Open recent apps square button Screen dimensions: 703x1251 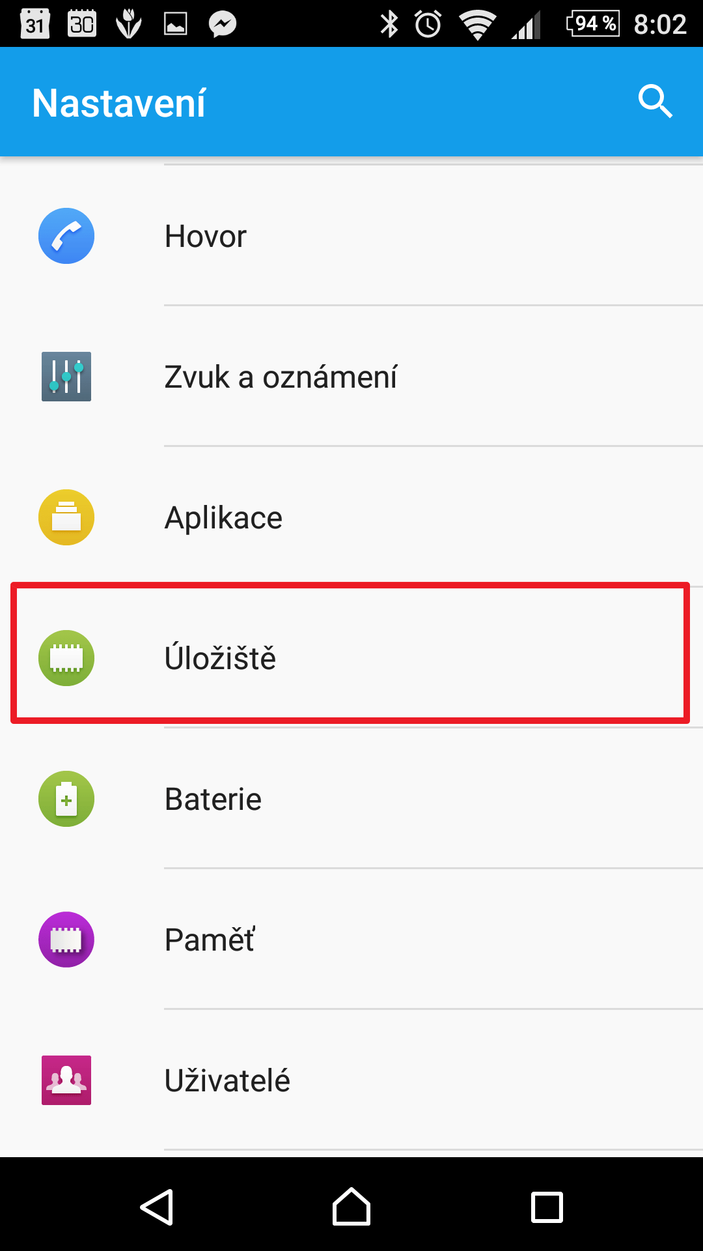point(547,1207)
